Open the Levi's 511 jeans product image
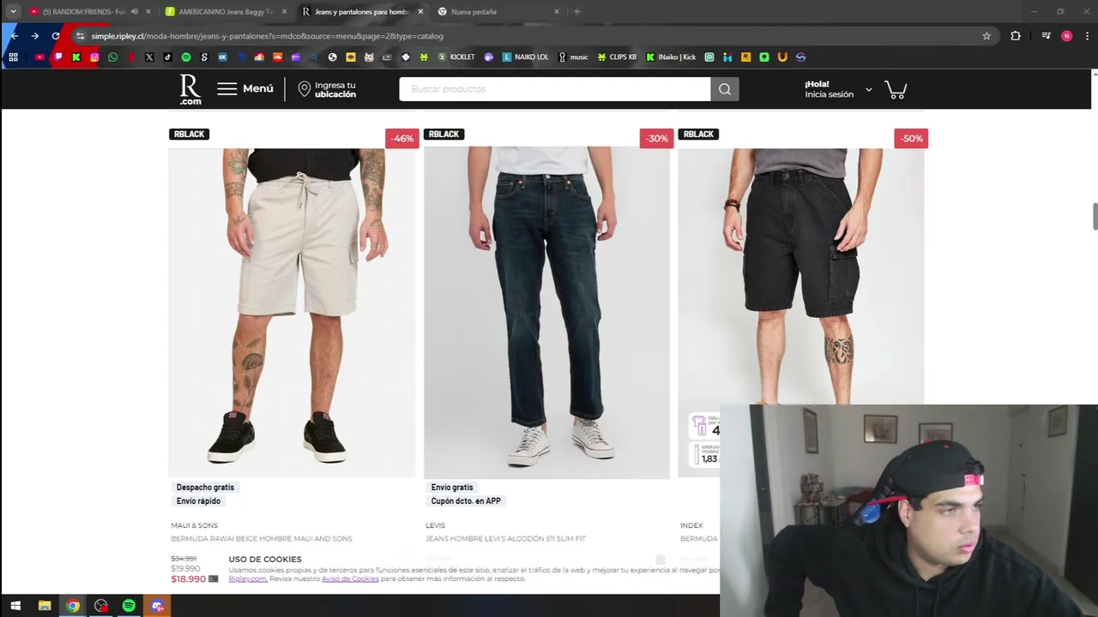Screen dimensions: 1098x617 (546, 313)
